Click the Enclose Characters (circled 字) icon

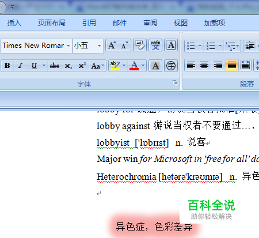171,66
